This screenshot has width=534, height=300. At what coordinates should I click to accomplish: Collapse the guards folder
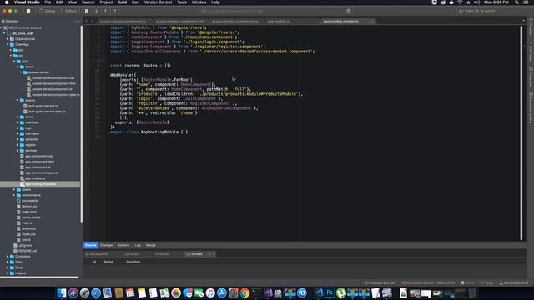(18, 100)
